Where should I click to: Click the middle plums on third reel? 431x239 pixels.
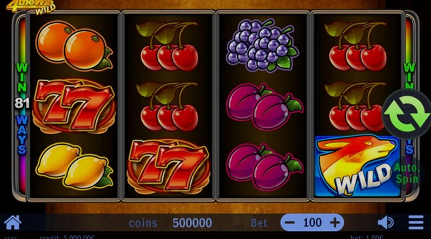pyautogui.click(x=264, y=107)
